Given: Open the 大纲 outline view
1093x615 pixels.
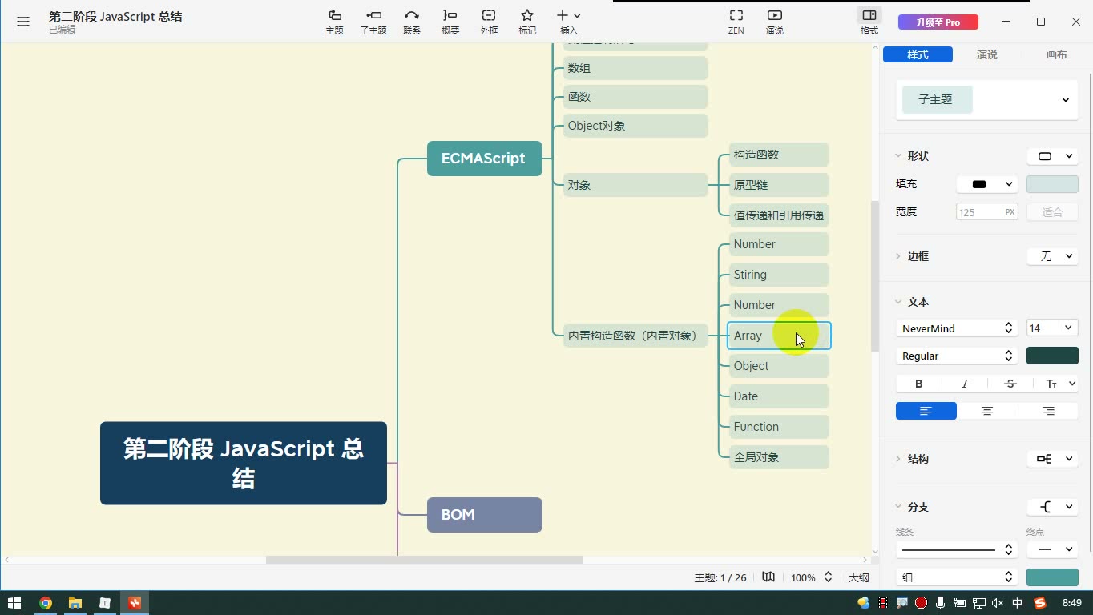Looking at the screenshot, I should [x=858, y=577].
